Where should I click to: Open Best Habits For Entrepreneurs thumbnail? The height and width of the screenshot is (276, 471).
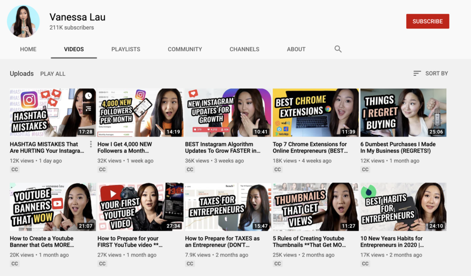[x=403, y=207]
